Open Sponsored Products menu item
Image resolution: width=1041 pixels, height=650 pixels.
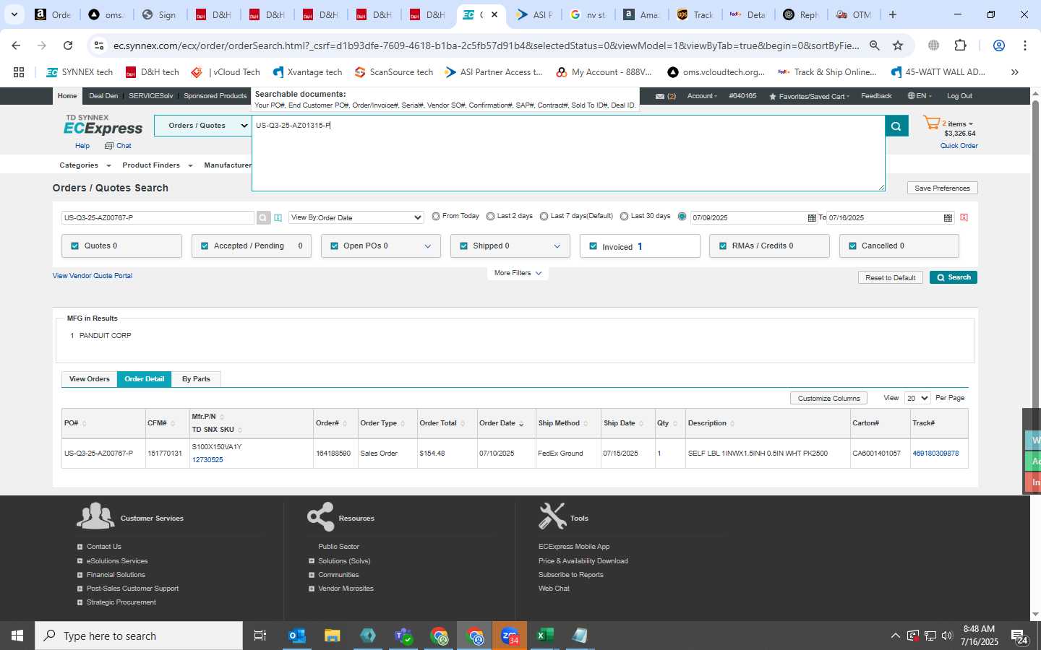[x=215, y=96]
